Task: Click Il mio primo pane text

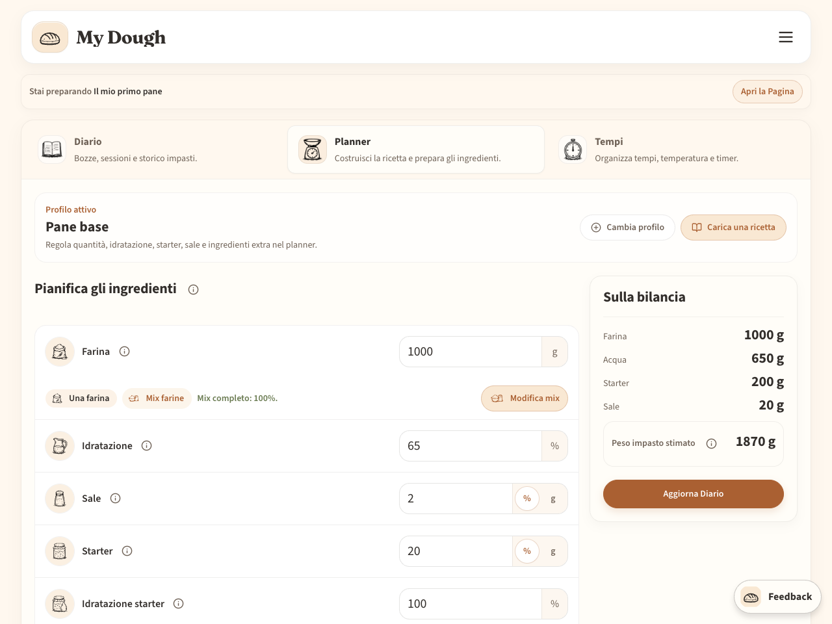Action: click(x=128, y=92)
